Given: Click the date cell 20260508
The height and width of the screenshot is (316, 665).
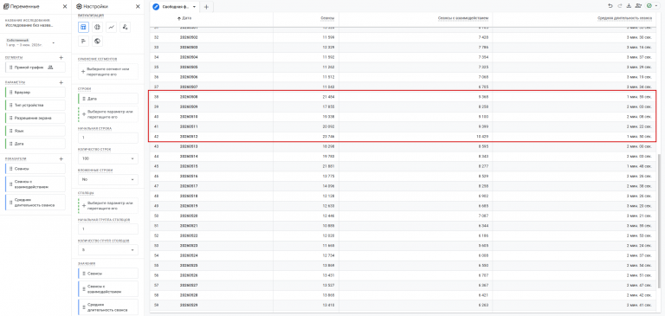Looking at the screenshot, I should (189, 97).
